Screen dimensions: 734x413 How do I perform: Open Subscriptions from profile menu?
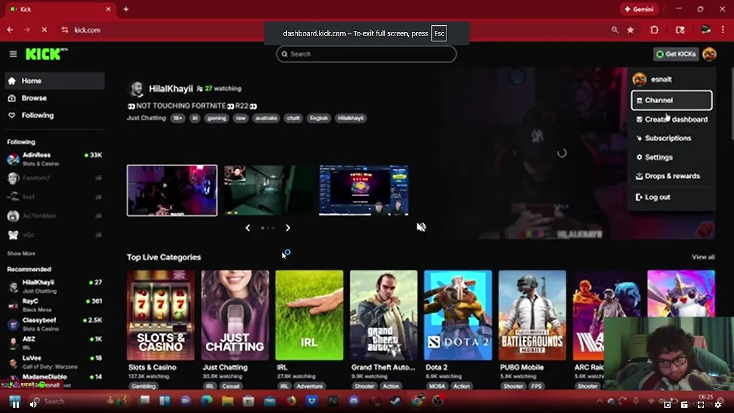click(671, 138)
